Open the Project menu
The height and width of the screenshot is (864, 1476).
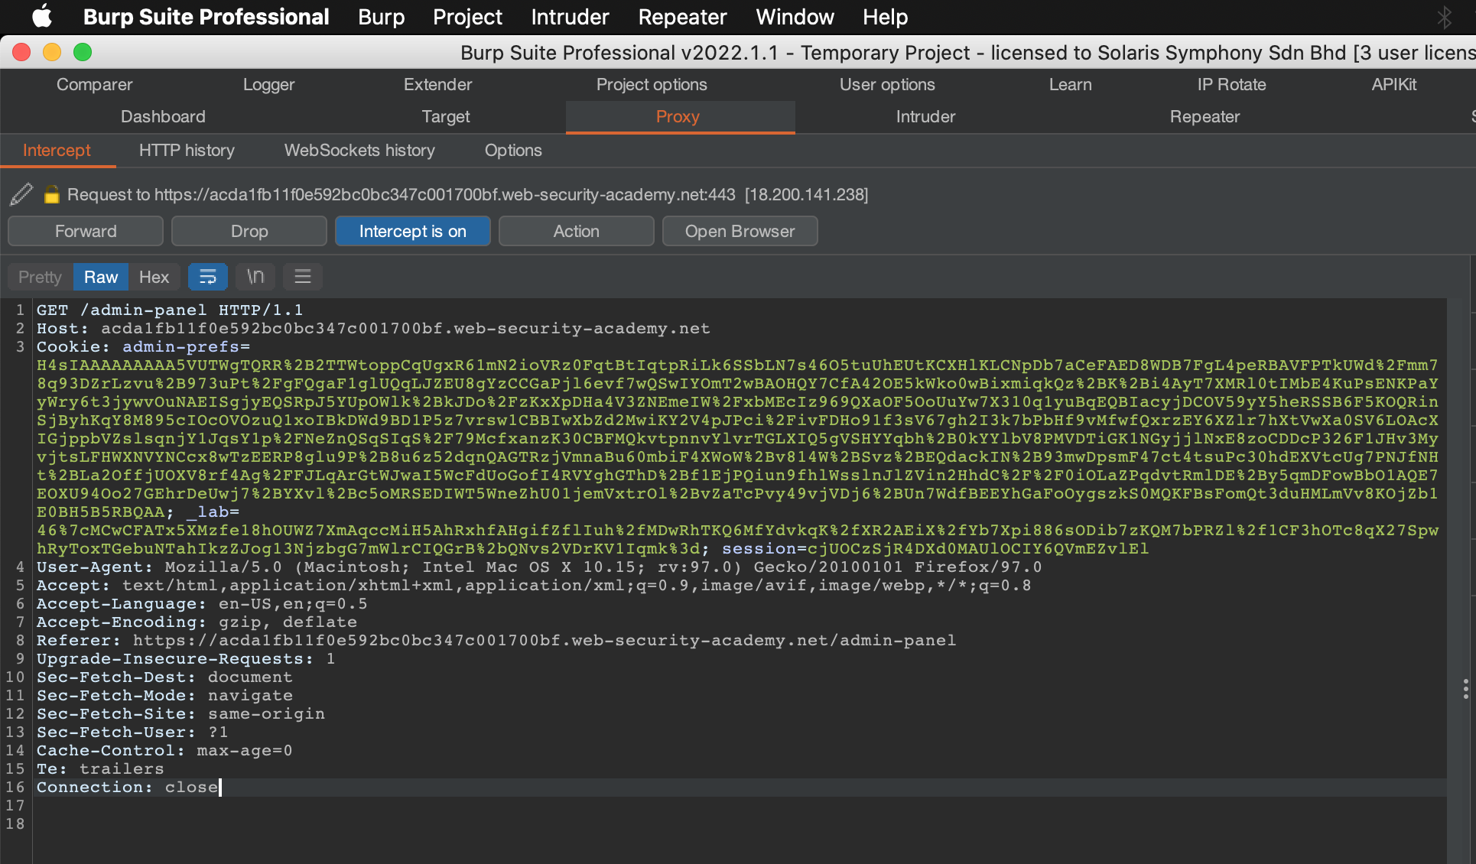tap(467, 17)
